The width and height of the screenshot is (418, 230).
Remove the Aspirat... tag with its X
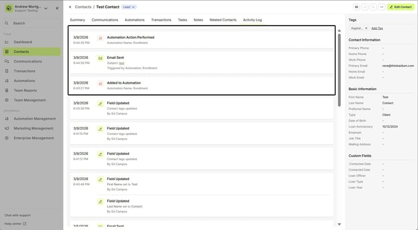click(x=366, y=28)
